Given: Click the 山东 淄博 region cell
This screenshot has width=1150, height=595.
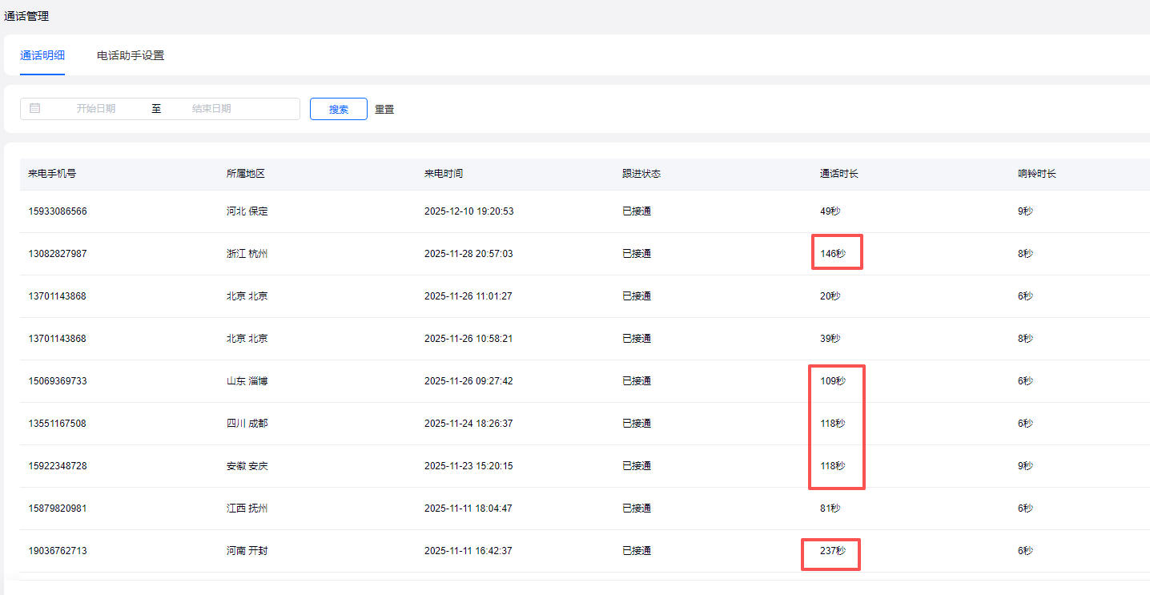Looking at the screenshot, I should (247, 381).
